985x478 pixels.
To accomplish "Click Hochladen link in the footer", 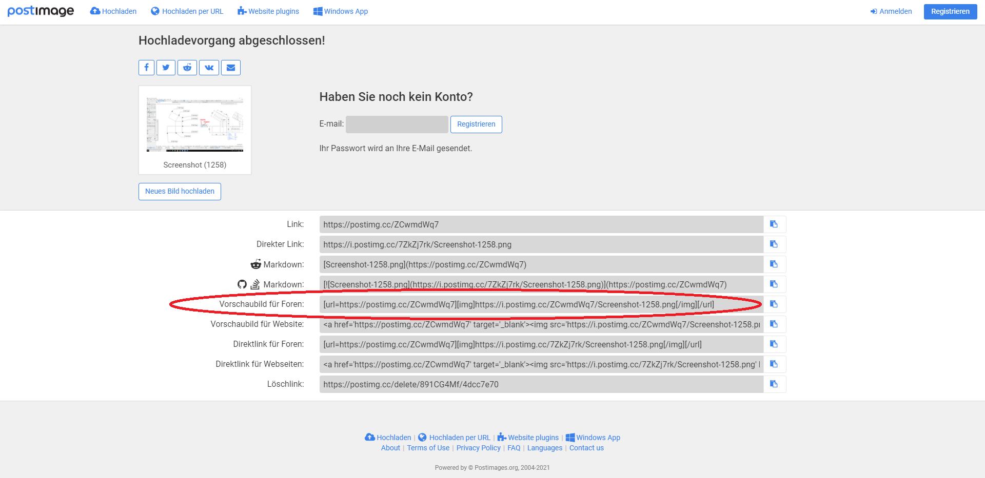I will click(388, 438).
